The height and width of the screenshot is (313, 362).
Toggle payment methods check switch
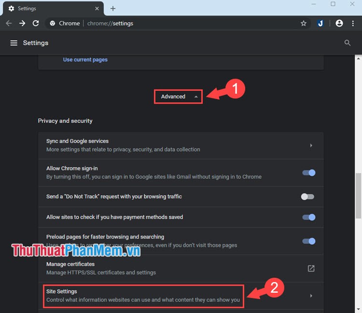coord(309,217)
